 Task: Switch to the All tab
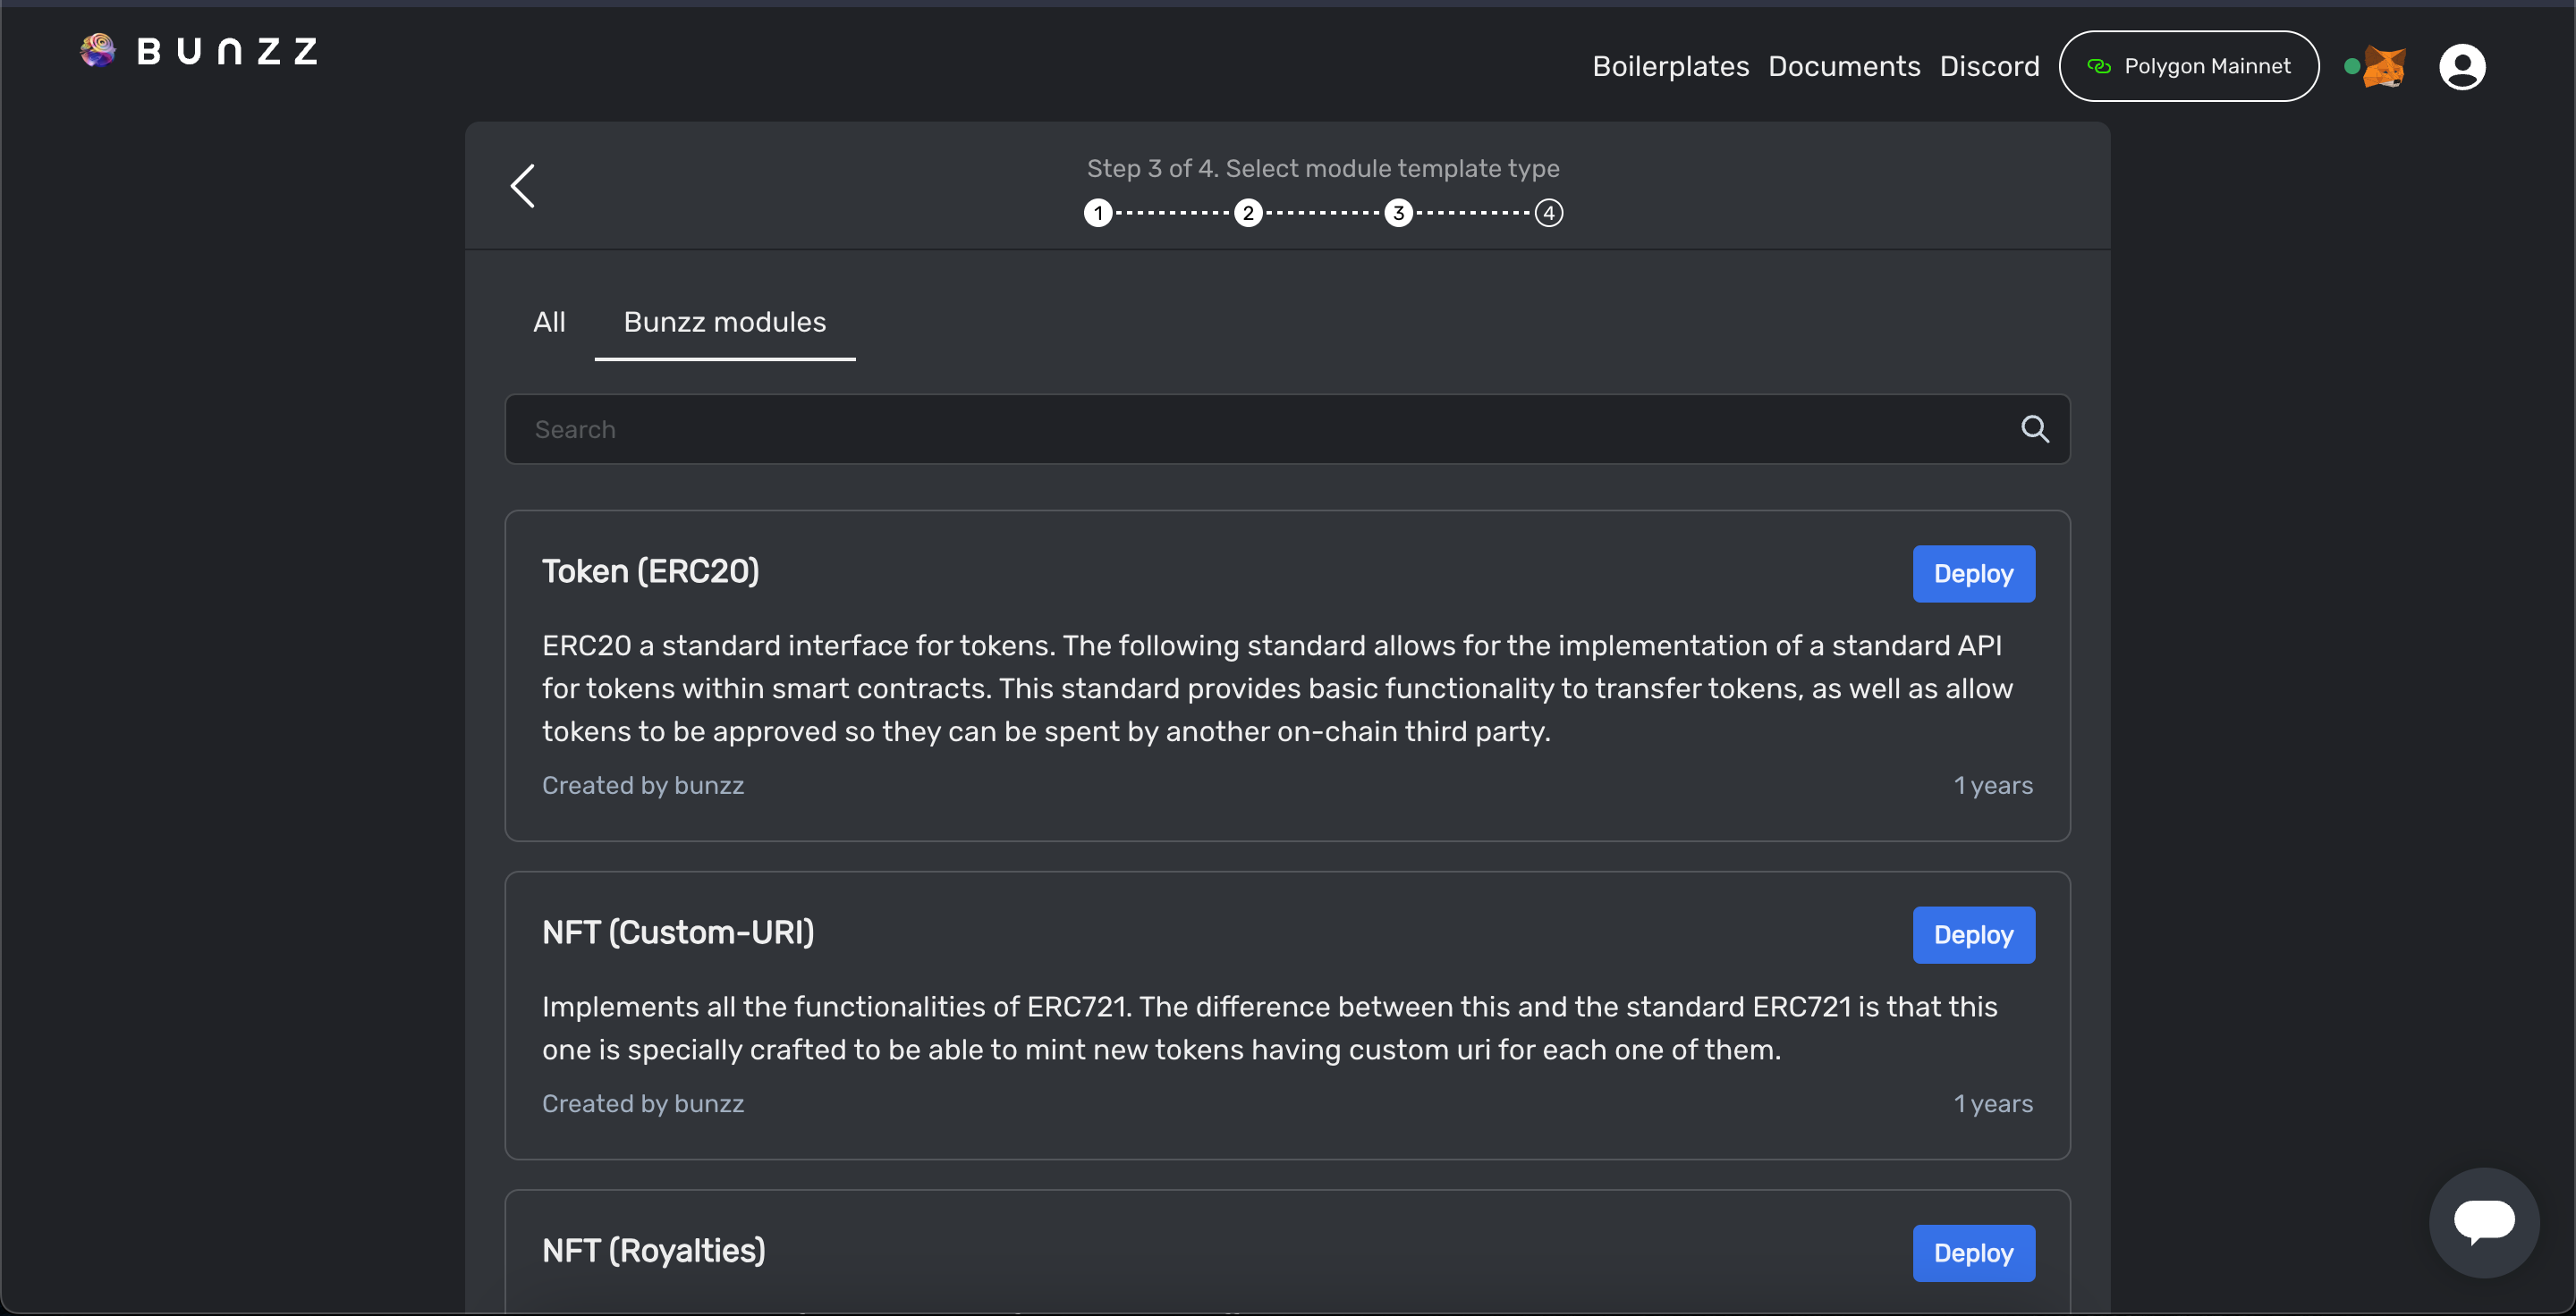[x=549, y=322]
